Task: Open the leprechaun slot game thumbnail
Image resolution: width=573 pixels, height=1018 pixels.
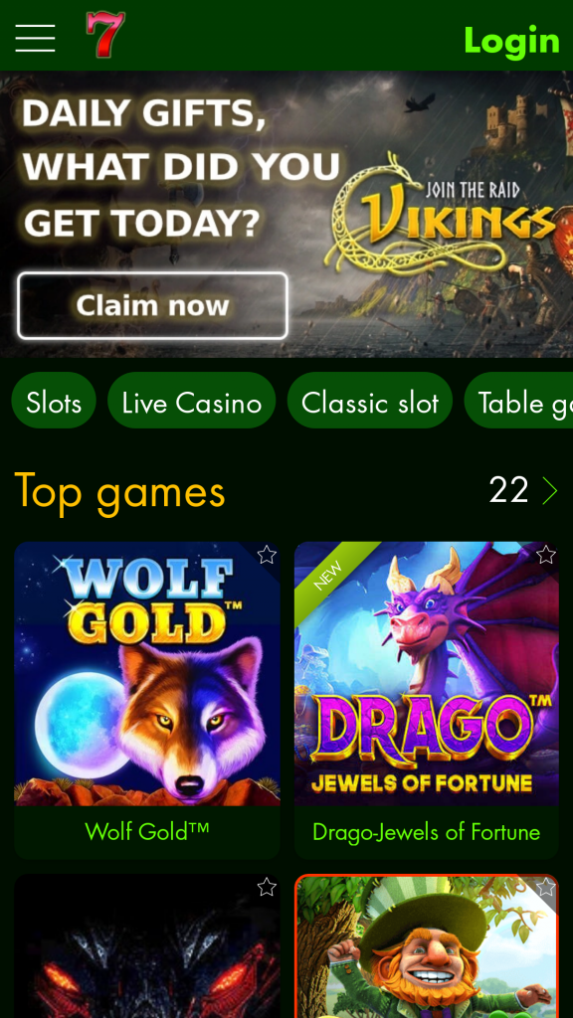Action: pos(427,946)
